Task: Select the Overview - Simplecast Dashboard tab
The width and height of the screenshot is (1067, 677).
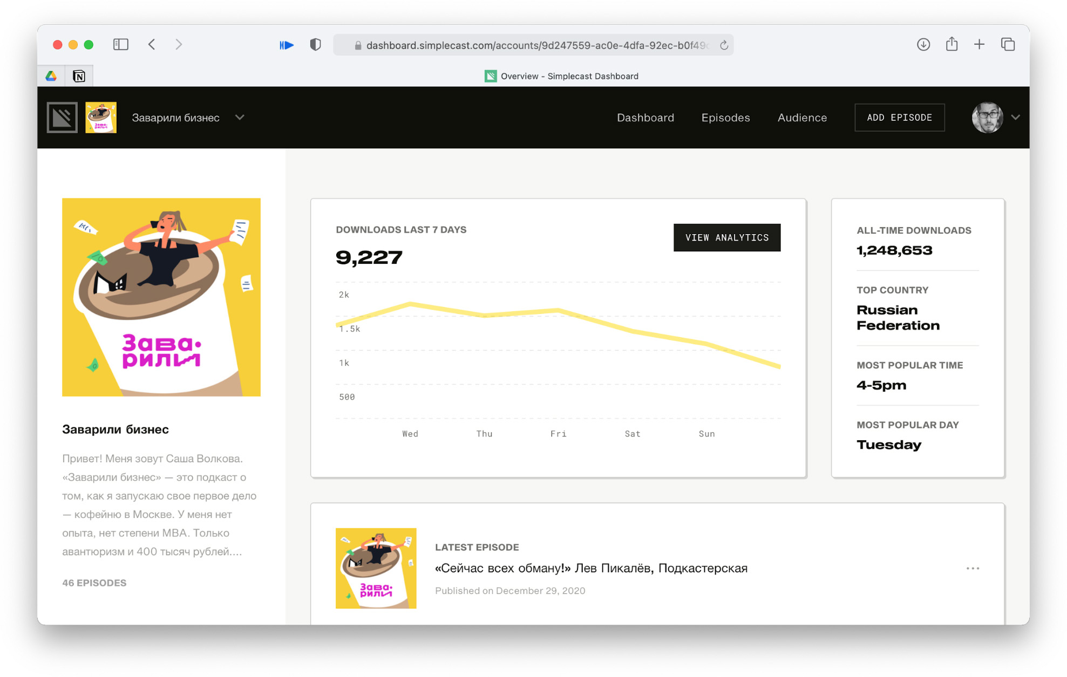Action: [x=561, y=76]
